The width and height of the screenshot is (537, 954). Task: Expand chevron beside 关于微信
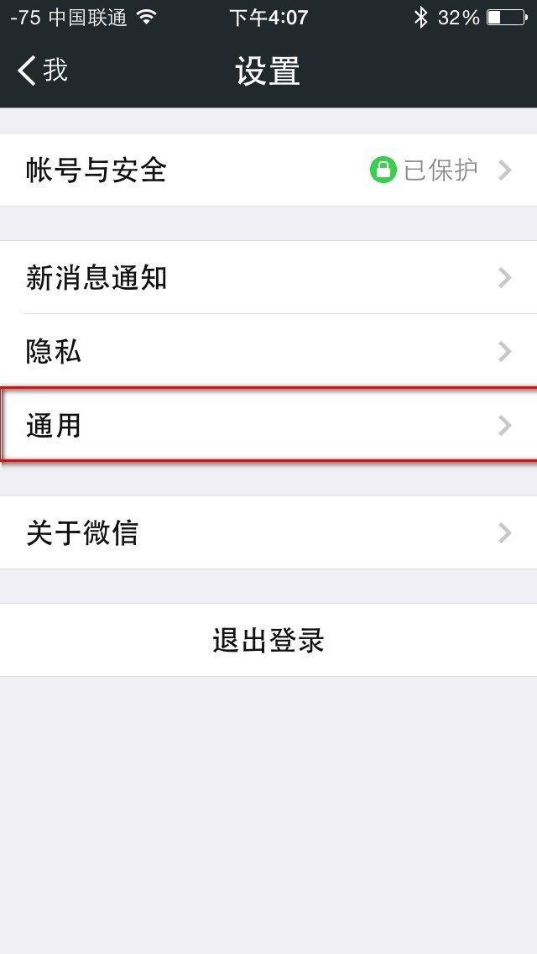pos(505,533)
